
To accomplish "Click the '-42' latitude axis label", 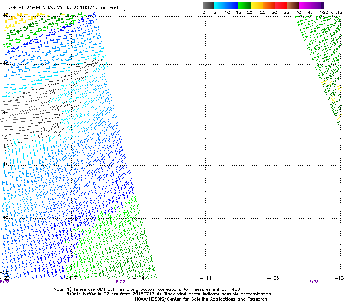I will click(4, 63).
